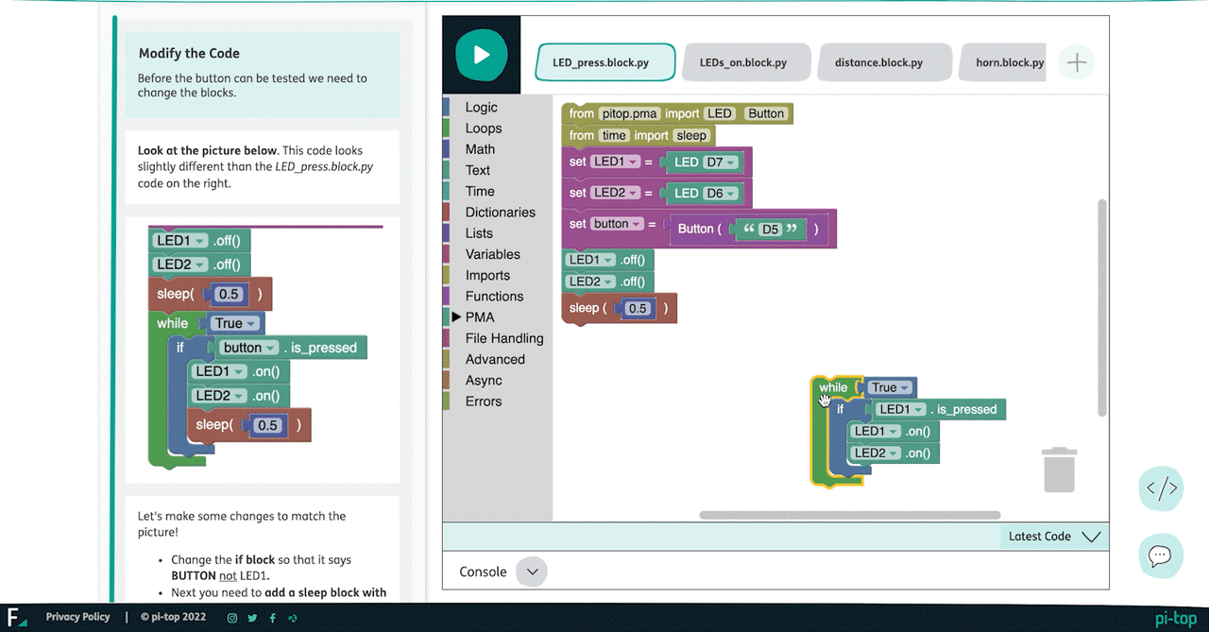
Task: Click the trash can icon in workspace
Action: [1060, 470]
